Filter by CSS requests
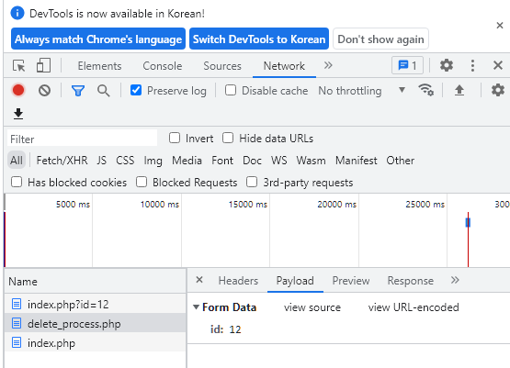Screen dimensions: 510x368 (125, 161)
